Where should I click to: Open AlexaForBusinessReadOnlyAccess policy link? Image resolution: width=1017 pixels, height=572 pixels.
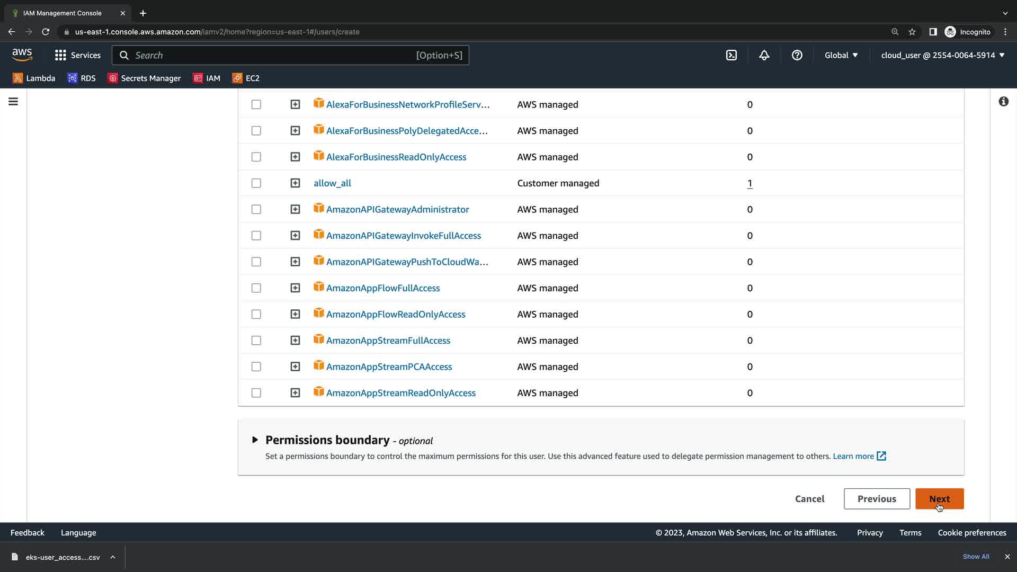pyautogui.click(x=396, y=157)
